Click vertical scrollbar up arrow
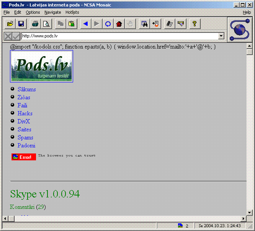This screenshot has width=255, height=231. tap(250, 46)
